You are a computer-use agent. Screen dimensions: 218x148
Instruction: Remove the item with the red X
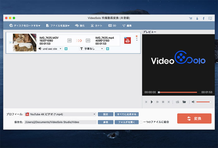coord(136,36)
